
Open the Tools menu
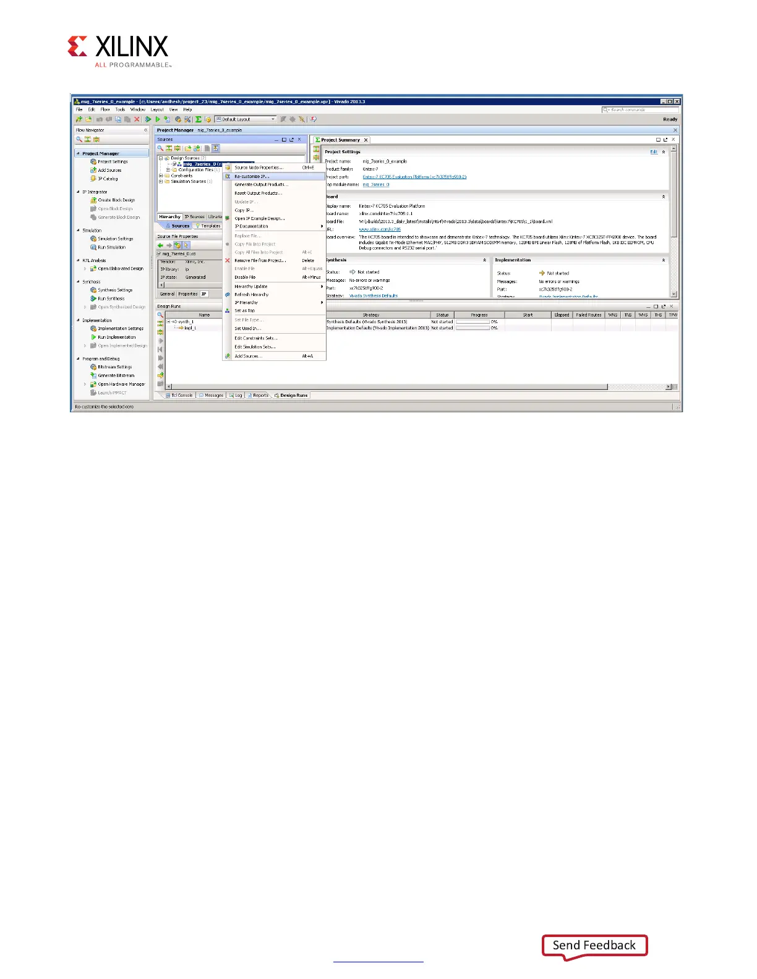120,109
